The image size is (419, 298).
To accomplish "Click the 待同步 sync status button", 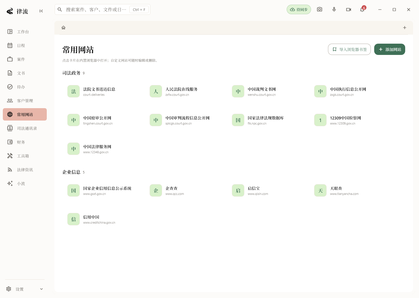I will (299, 10).
